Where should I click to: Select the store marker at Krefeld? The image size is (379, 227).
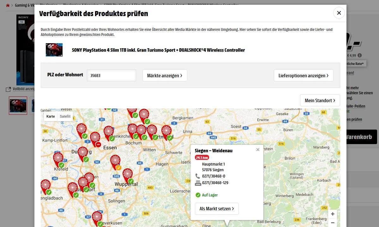click(58, 160)
